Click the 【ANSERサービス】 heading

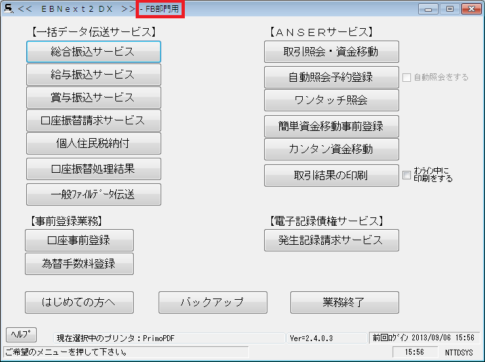(320, 32)
